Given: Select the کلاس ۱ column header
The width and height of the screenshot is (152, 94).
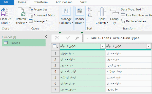Looking at the screenshot, I should click(83, 46).
